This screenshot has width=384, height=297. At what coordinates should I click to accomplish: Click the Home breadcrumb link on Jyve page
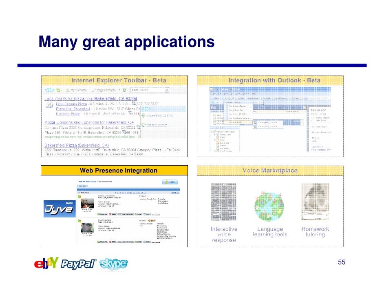pos(93,182)
